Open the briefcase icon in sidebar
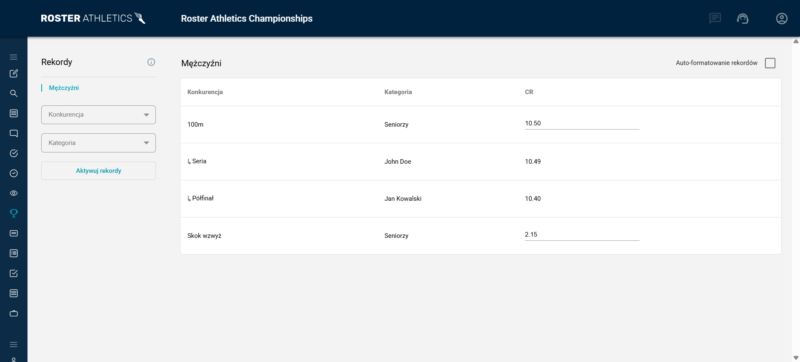 tap(14, 313)
